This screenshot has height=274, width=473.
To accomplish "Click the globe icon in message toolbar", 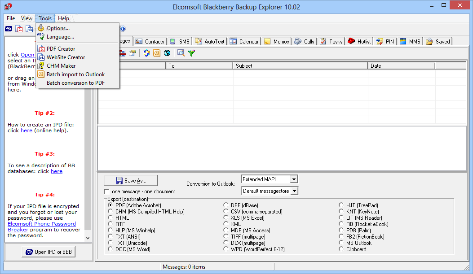I will point(167,53).
